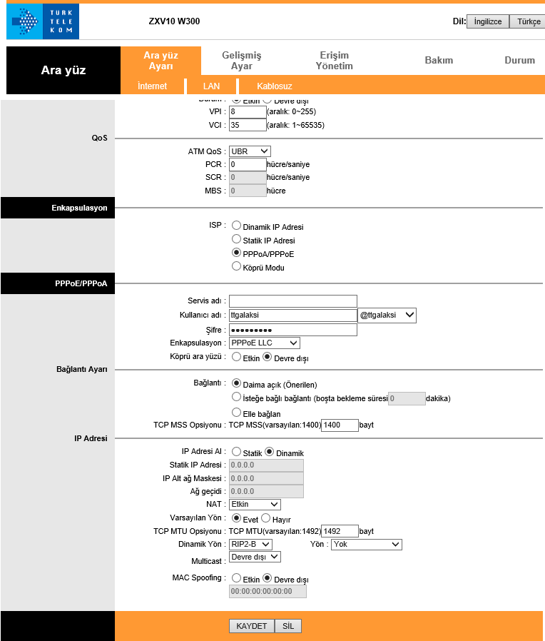This screenshot has width=545, height=641.
Task: Select the Kablosuz sub-tab
Action: (274, 86)
